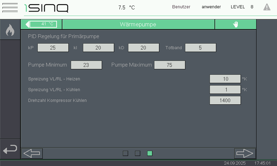
Task: Select the second page indicator square
Action: (137, 153)
